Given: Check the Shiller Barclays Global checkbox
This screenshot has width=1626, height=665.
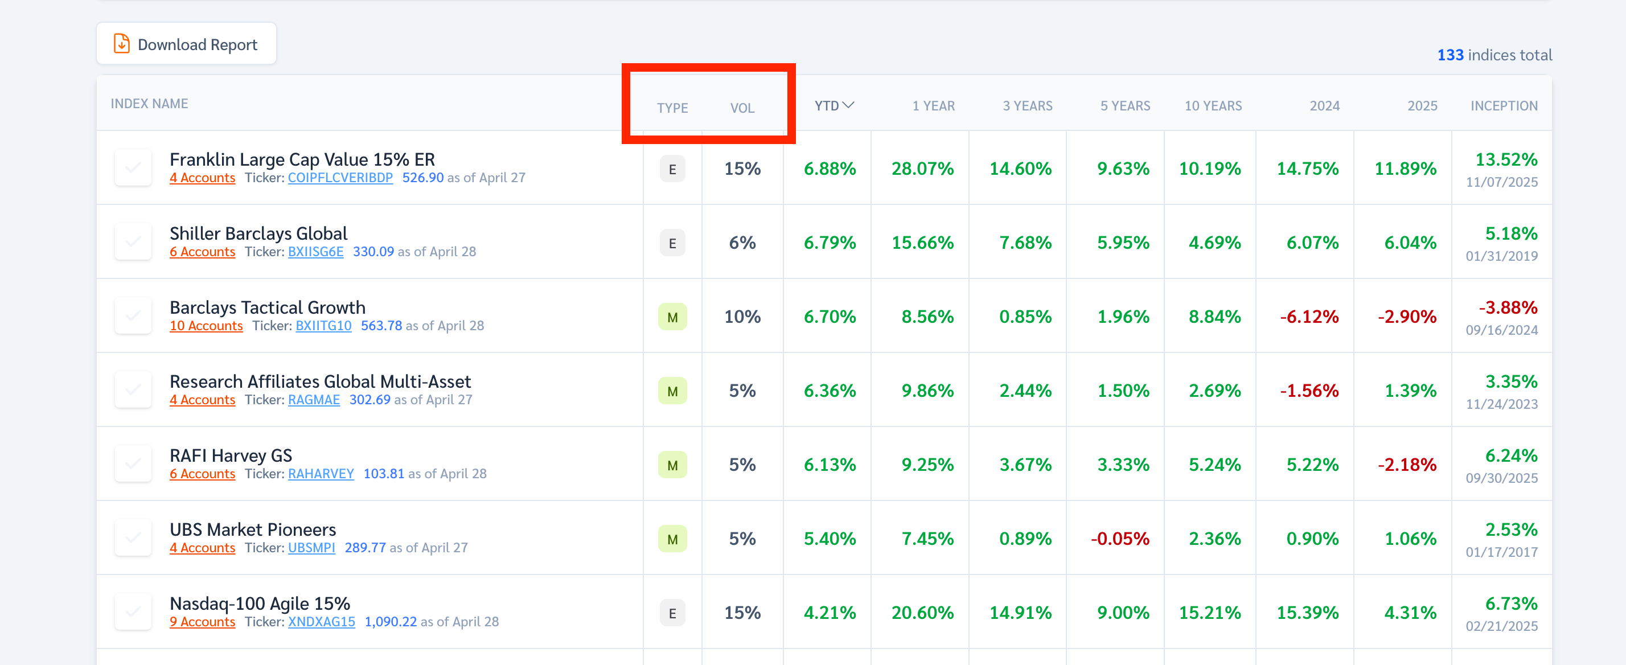Looking at the screenshot, I should (133, 241).
